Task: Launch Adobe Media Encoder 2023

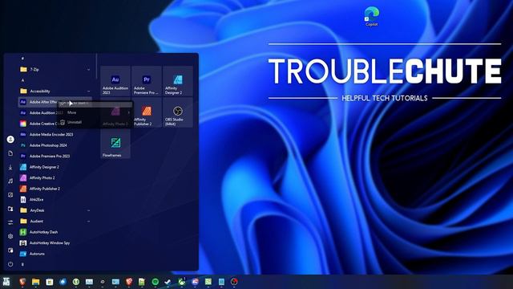Action: point(55,134)
